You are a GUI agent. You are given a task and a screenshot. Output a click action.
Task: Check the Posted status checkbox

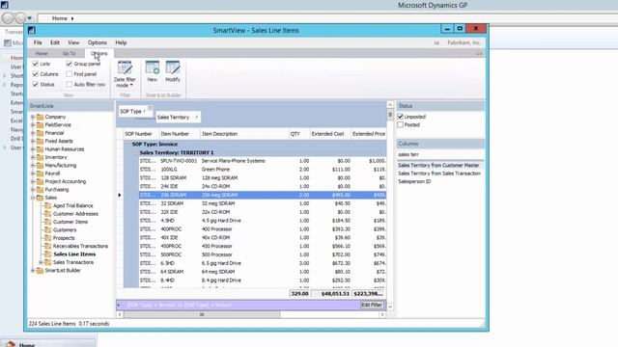click(401, 124)
